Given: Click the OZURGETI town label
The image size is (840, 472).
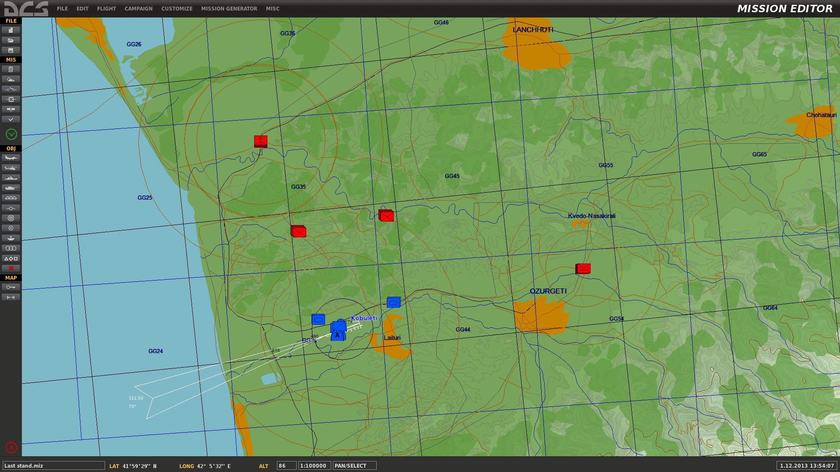Looking at the screenshot, I should tap(548, 291).
